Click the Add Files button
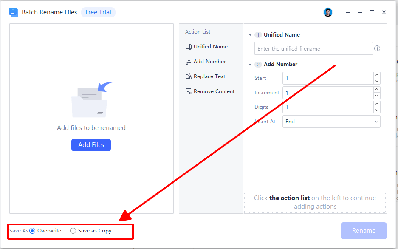 tap(91, 145)
